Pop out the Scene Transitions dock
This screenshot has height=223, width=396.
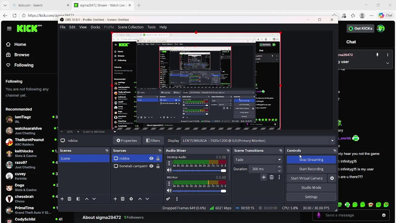[281, 151]
